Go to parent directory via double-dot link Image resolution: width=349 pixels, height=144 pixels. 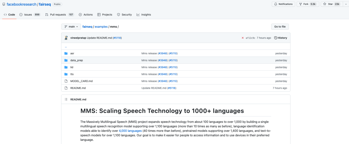(x=66, y=47)
